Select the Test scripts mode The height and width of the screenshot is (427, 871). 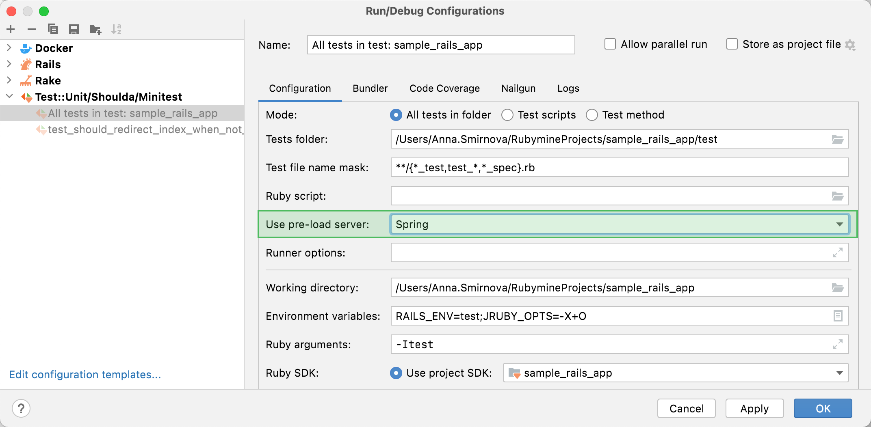507,115
